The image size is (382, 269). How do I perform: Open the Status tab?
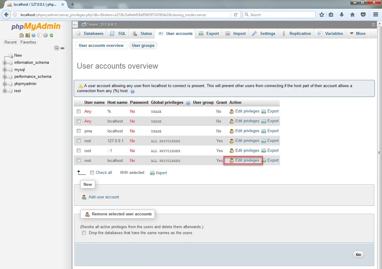pyautogui.click(x=142, y=33)
